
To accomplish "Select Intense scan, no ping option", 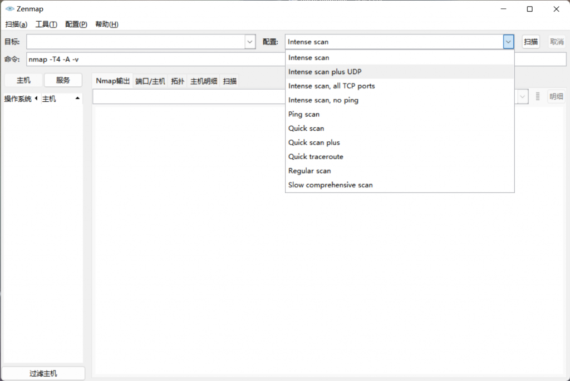I will (x=400, y=100).
